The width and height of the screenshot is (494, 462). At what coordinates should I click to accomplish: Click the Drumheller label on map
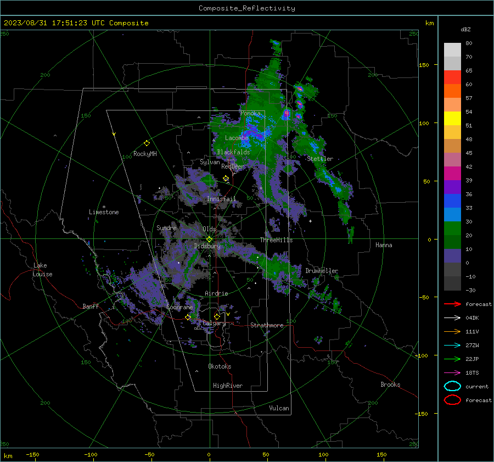(322, 271)
